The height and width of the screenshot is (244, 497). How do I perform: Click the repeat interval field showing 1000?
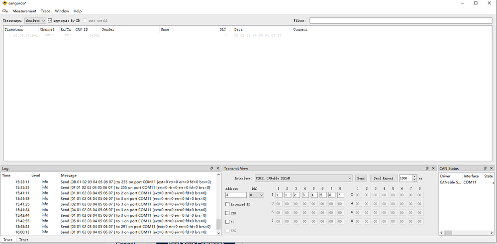point(405,178)
